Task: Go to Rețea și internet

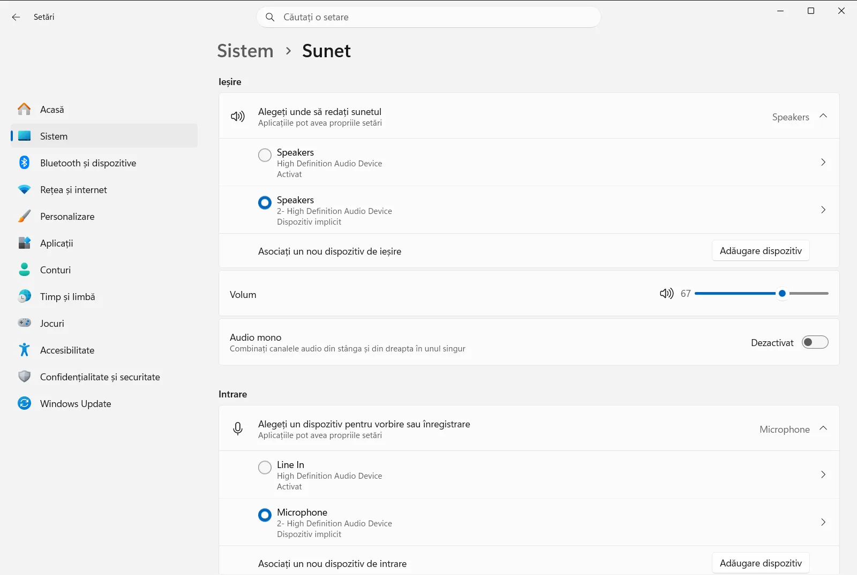Action: pos(104,189)
